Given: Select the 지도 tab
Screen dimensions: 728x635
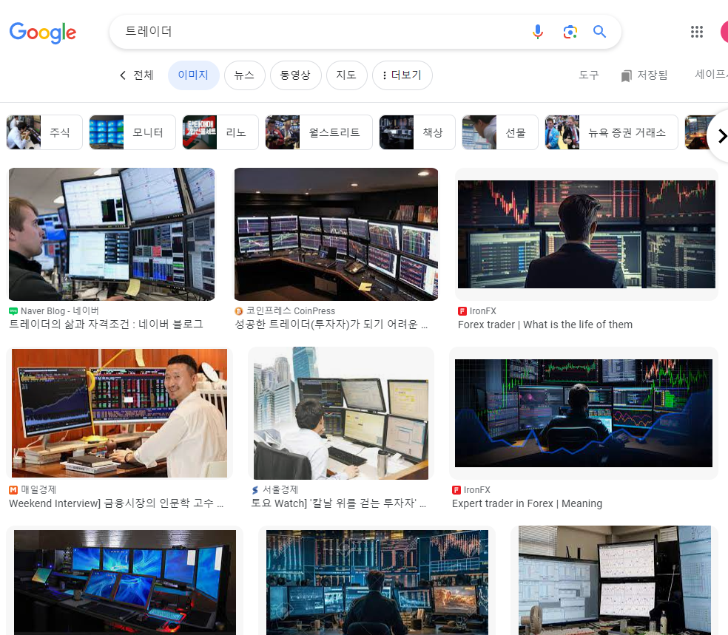Looking at the screenshot, I should (x=346, y=75).
